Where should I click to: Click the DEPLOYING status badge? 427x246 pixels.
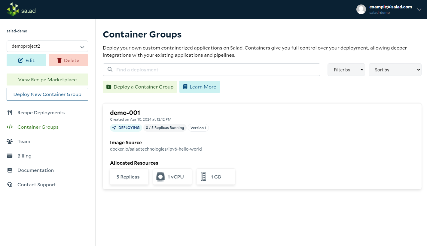126,128
